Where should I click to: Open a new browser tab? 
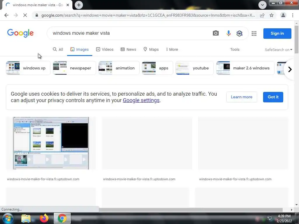click(79, 5)
